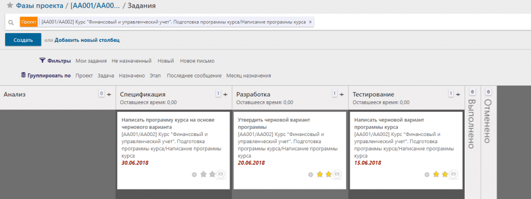The width and height of the screenshot is (531, 199).
Task: Click the Фильтры funnel label
Action: click(x=55, y=60)
